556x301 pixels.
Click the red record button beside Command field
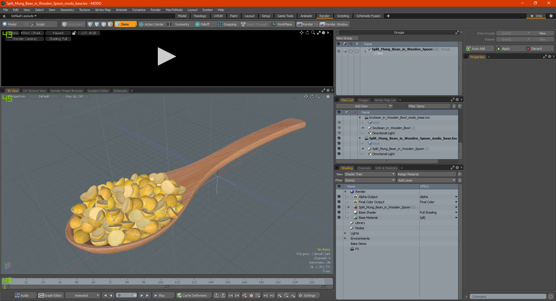551,297
